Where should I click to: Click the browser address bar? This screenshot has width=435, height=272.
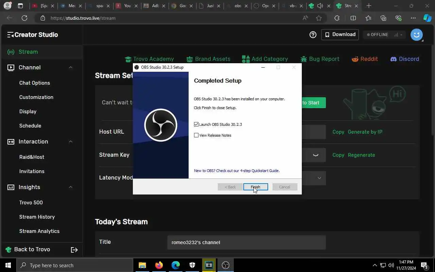pos(170,18)
